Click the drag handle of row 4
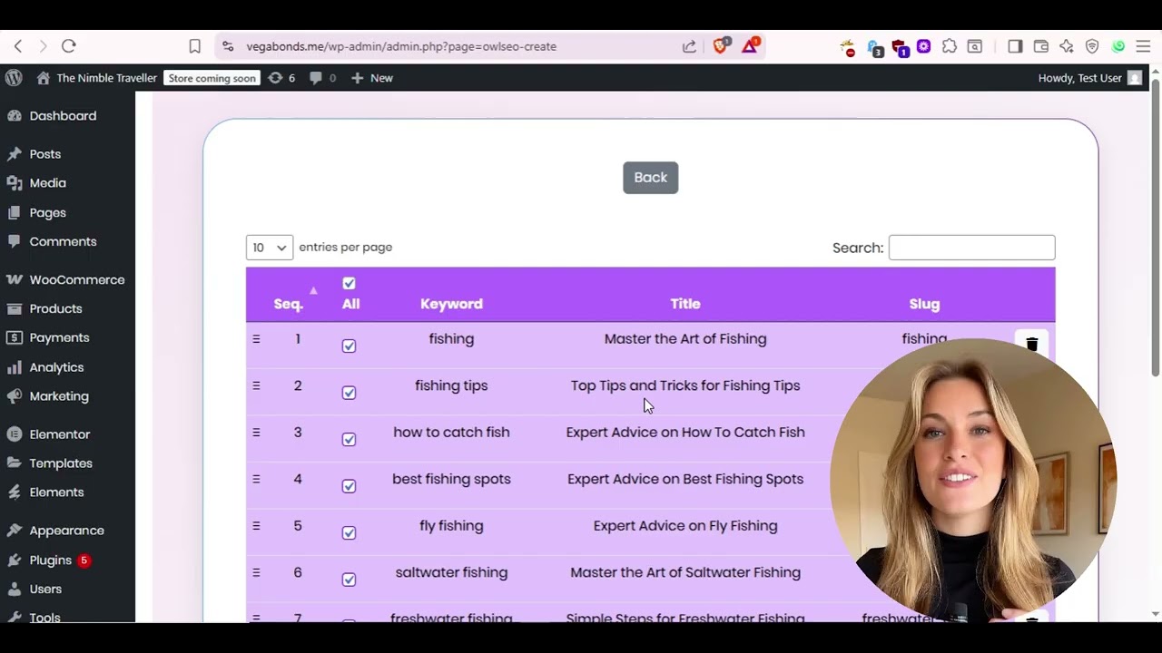Viewport: 1162px width, 653px height. coord(256,479)
